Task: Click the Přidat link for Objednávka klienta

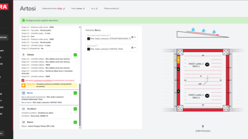Action: point(60,8)
